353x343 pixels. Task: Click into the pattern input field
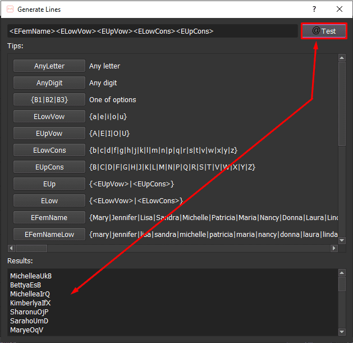coord(152,31)
